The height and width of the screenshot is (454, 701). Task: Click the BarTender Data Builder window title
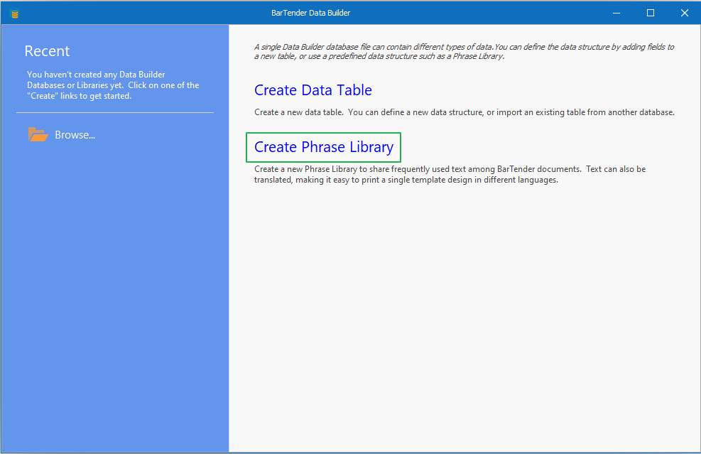coord(310,13)
